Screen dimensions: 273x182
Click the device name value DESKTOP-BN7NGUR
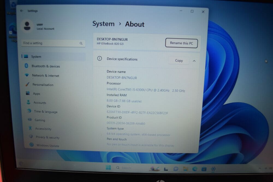click(x=122, y=78)
